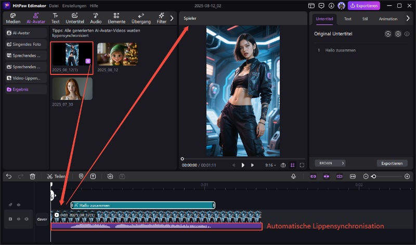
Task: Click the subtitle panel Exportieren button
Action: pyautogui.click(x=392, y=163)
